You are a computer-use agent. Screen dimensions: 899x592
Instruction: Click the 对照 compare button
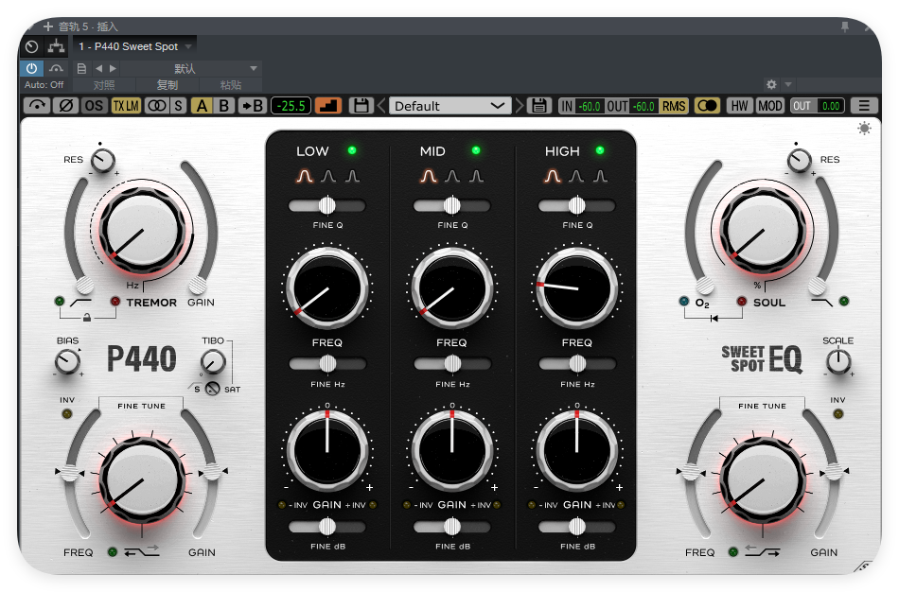(x=104, y=85)
